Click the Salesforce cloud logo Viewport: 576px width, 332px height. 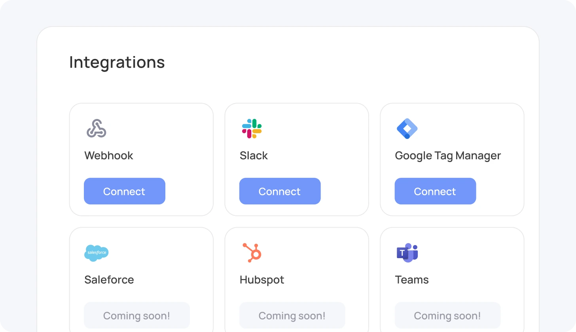96,253
